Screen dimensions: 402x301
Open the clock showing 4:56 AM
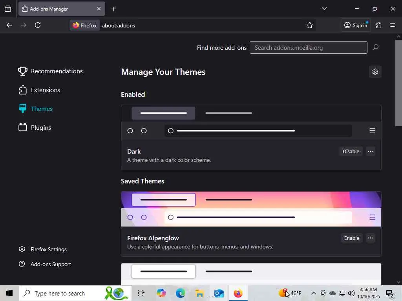point(368,293)
